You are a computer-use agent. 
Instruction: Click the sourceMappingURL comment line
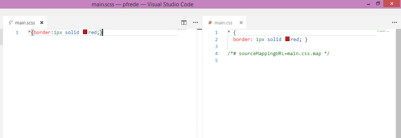[279, 54]
